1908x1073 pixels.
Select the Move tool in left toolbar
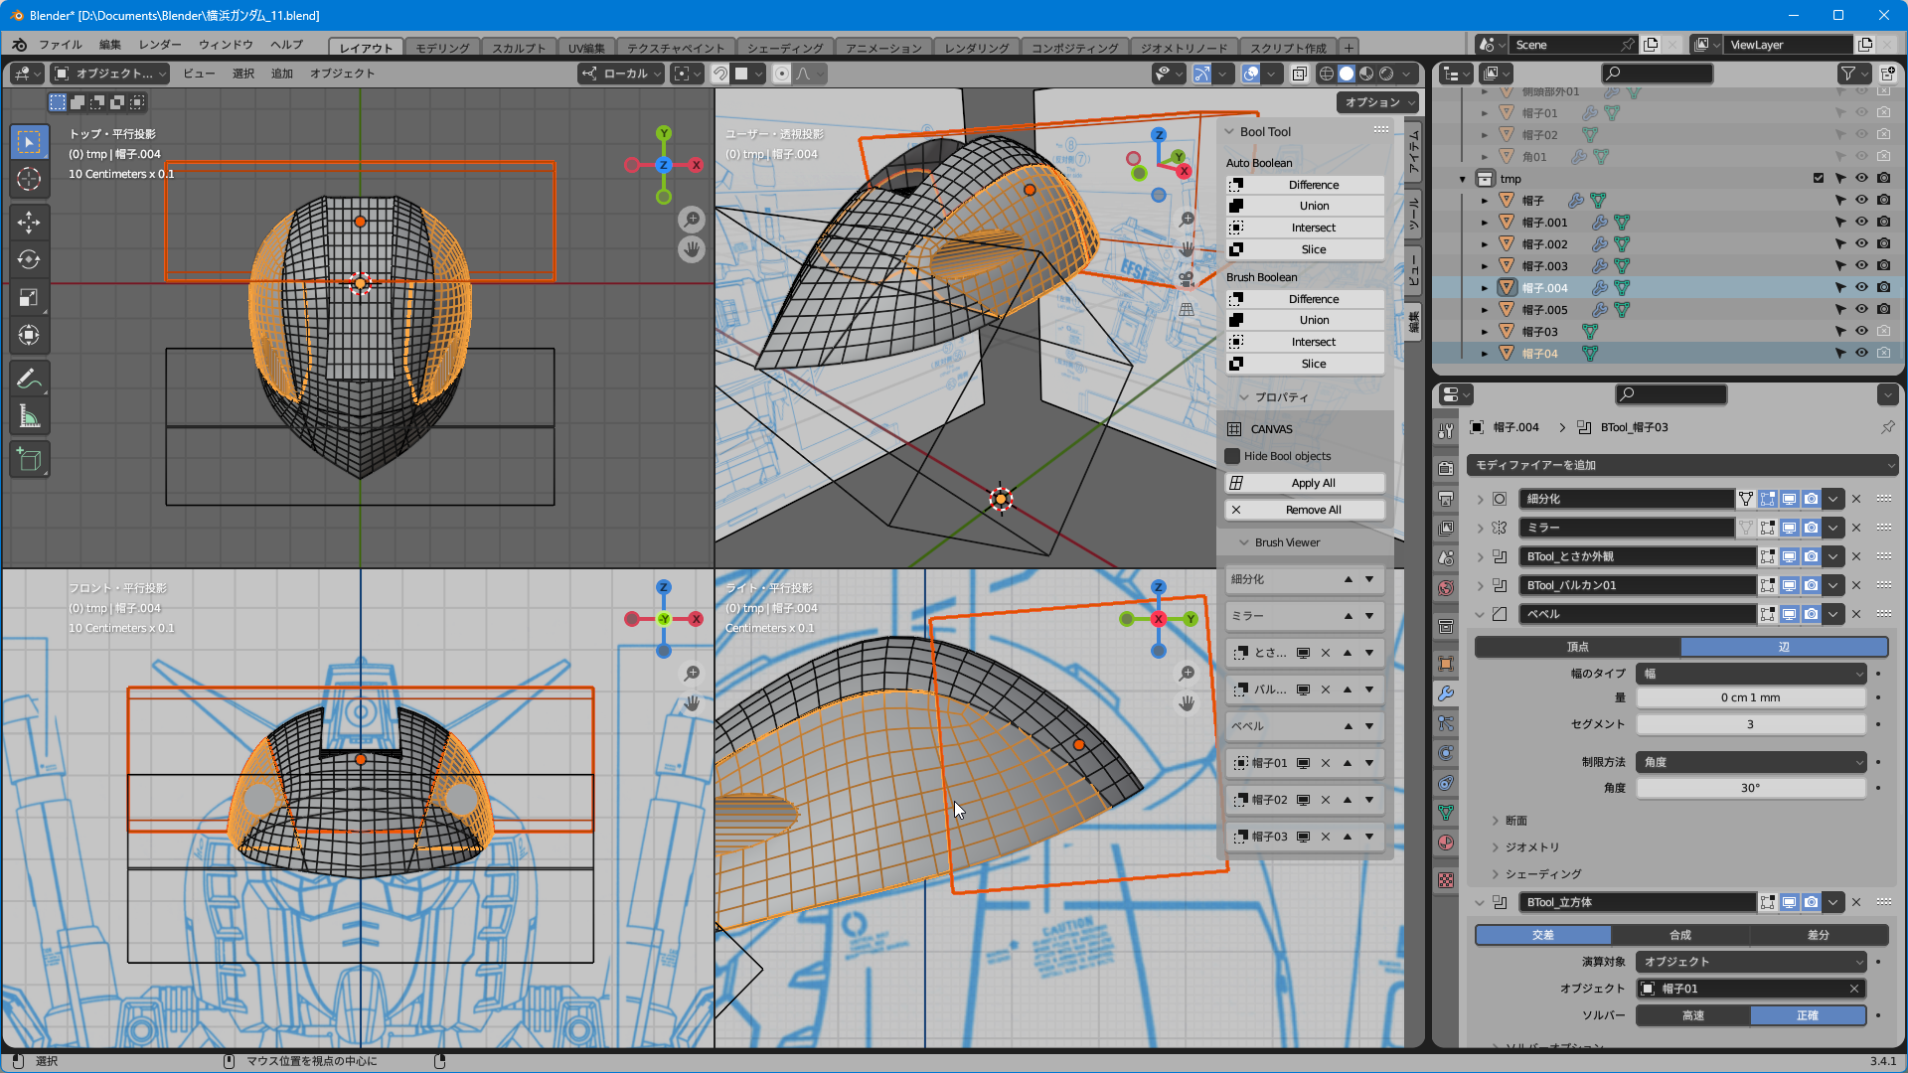[x=29, y=222]
